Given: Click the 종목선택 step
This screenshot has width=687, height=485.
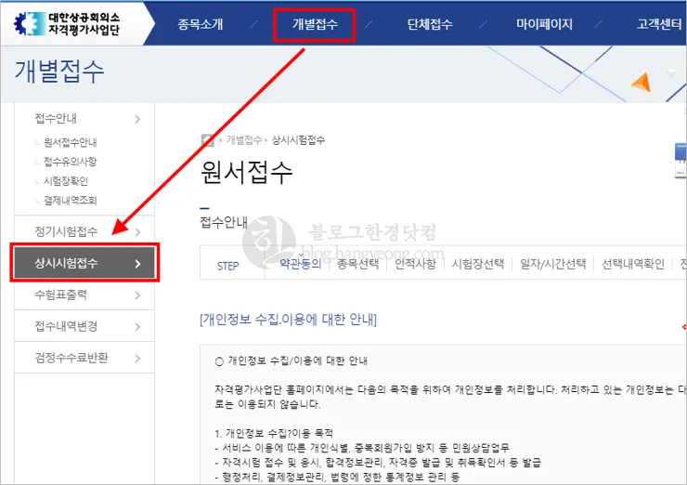Looking at the screenshot, I should click(357, 264).
